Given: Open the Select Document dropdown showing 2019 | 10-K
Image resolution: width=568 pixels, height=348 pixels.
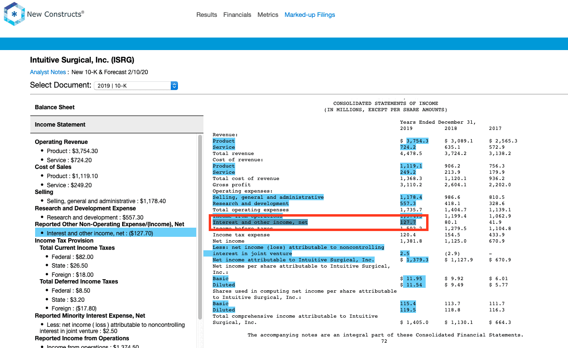Looking at the screenshot, I should (x=136, y=86).
